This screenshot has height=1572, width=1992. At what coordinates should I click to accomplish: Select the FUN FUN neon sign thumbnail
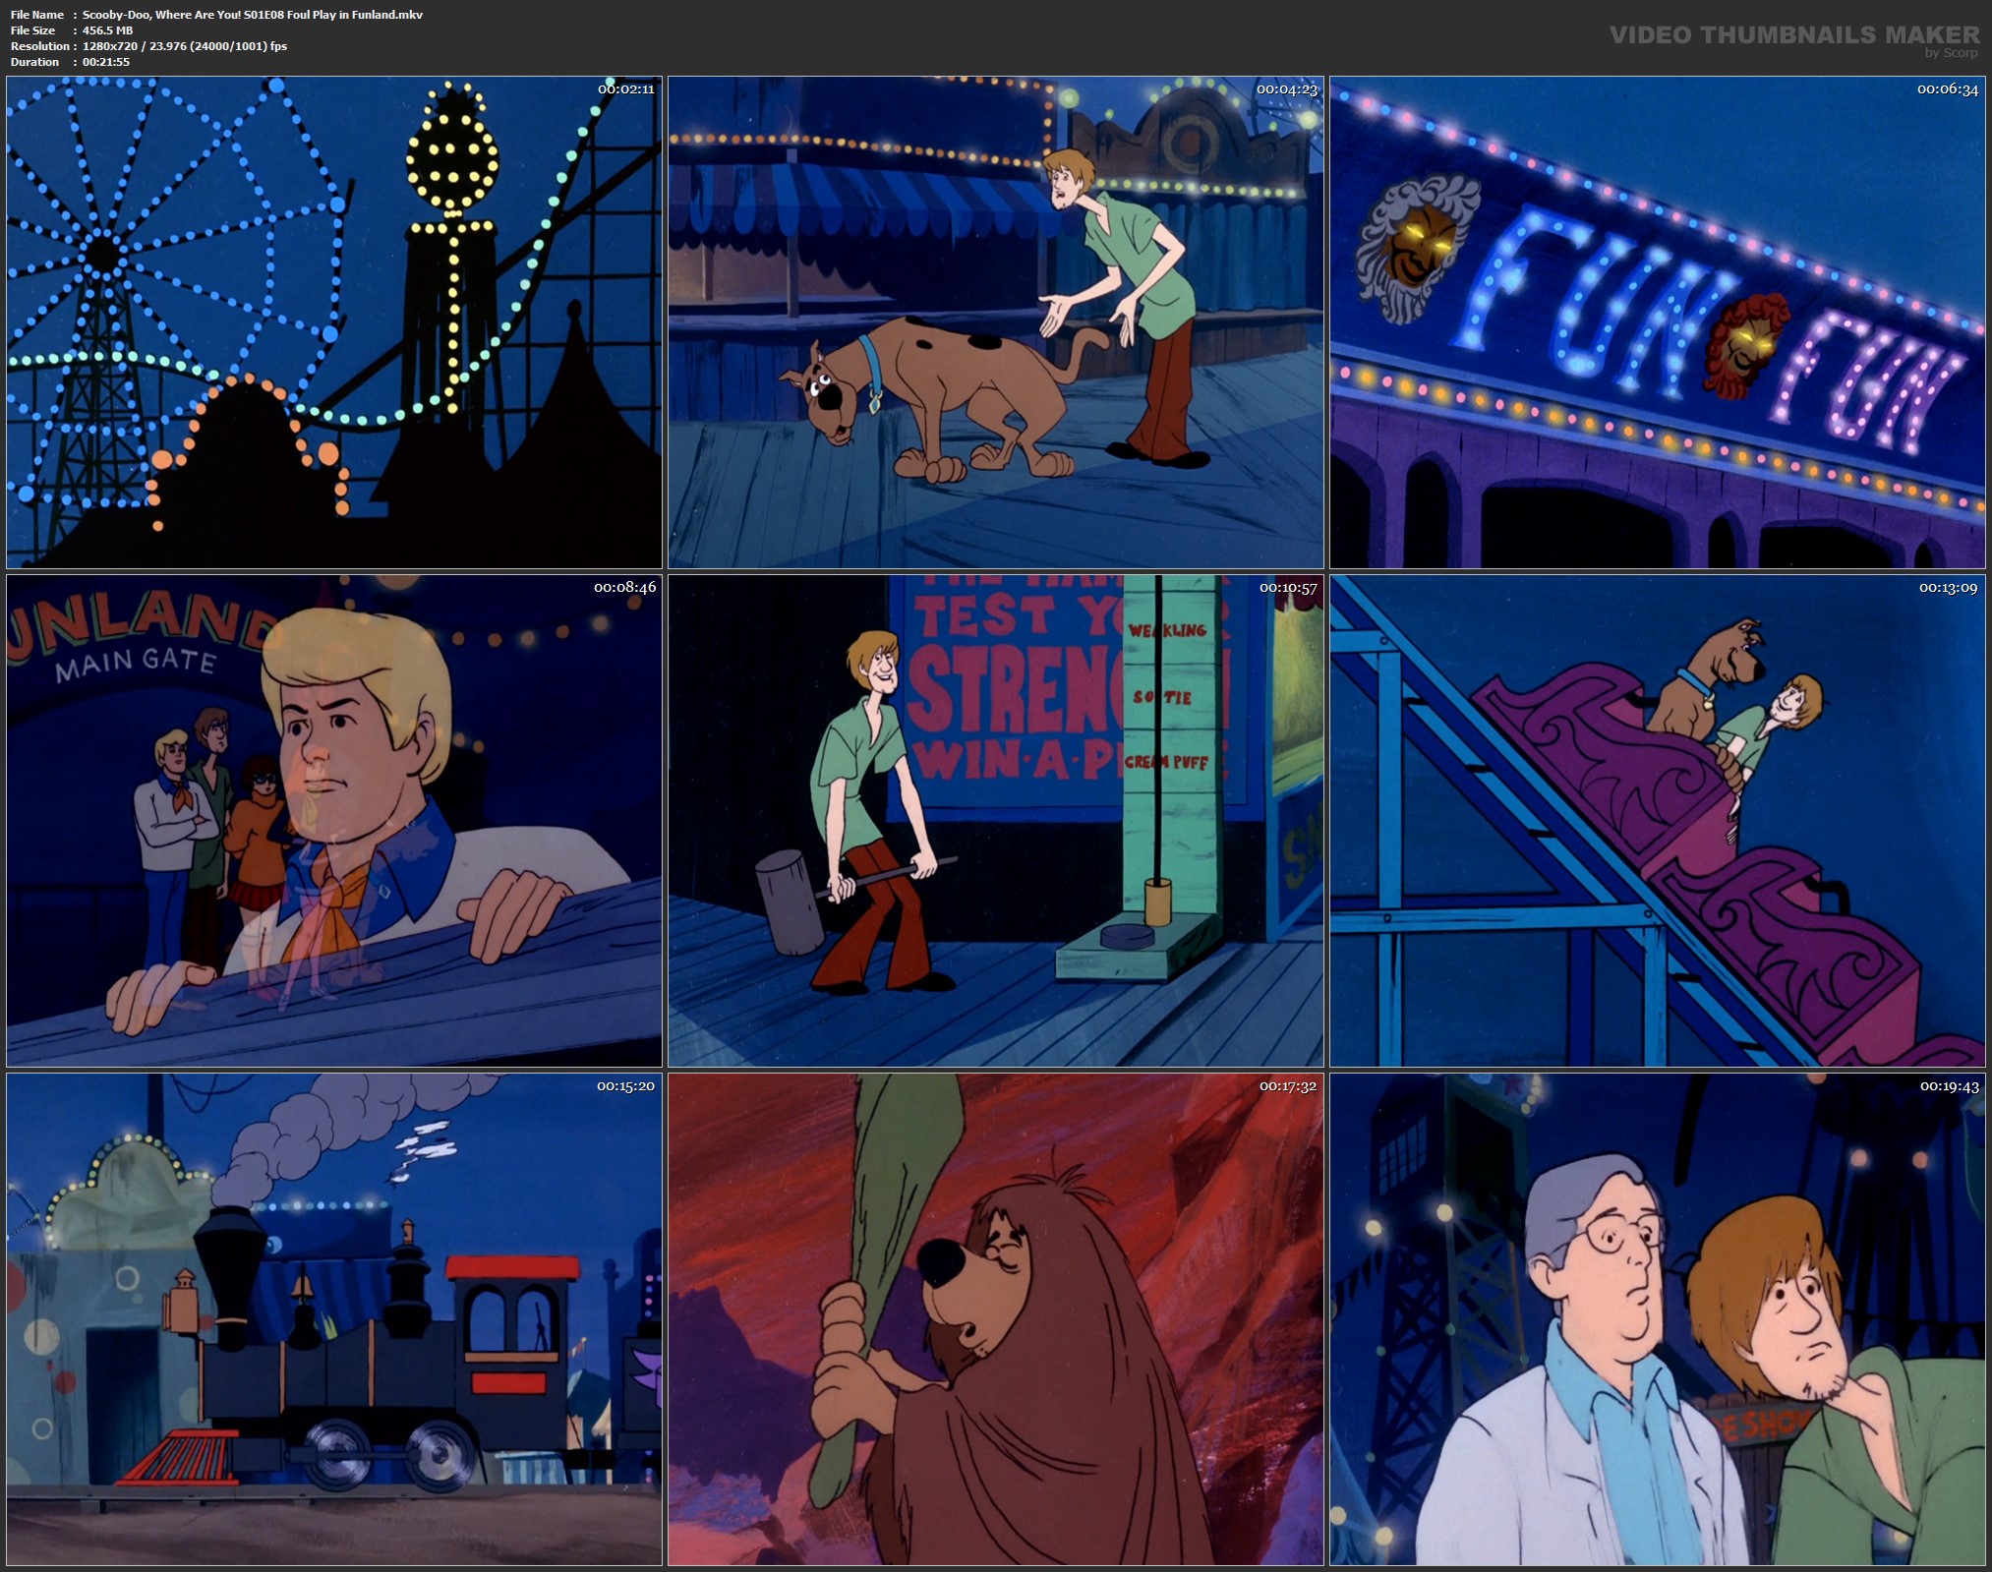1657,322
